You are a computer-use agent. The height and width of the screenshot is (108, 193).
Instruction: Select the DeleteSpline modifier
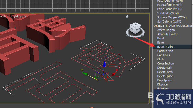pos(165,76)
